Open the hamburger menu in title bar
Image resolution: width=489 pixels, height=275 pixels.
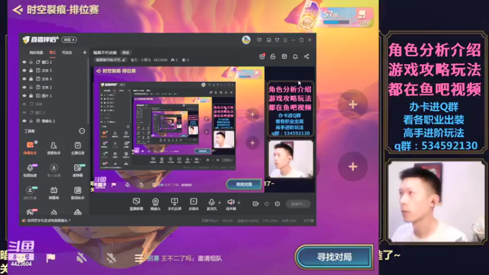(x=285, y=40)
